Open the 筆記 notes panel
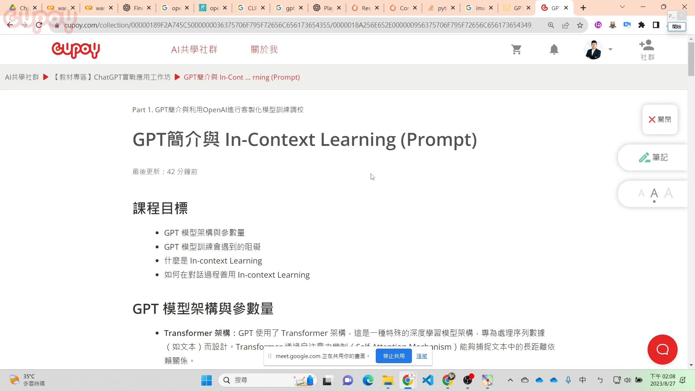 [x=653, y=157]
